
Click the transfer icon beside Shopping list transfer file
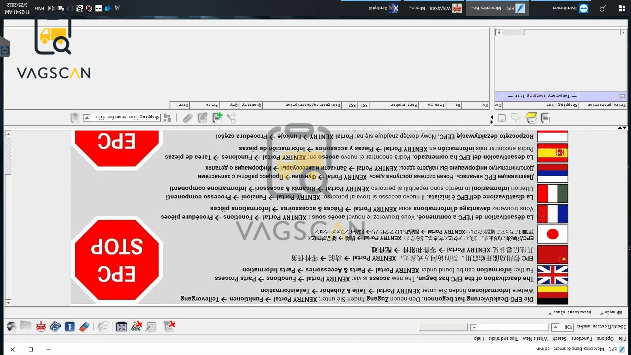(x=167, y=118)
